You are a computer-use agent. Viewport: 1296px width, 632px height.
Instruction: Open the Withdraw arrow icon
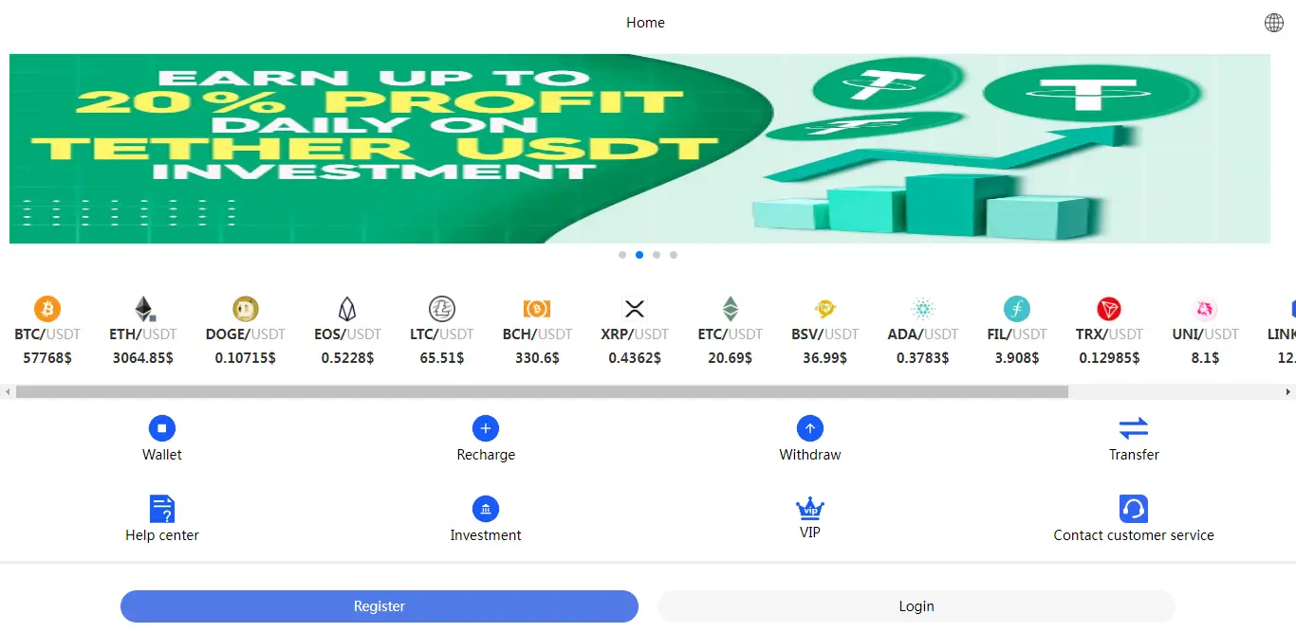(x=810, y=428)
